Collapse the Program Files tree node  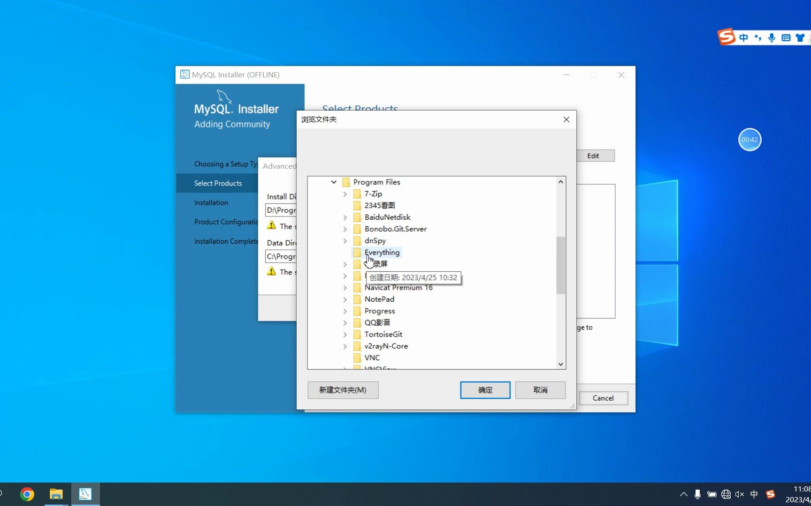pyautogui.click(x=333, y=182)
